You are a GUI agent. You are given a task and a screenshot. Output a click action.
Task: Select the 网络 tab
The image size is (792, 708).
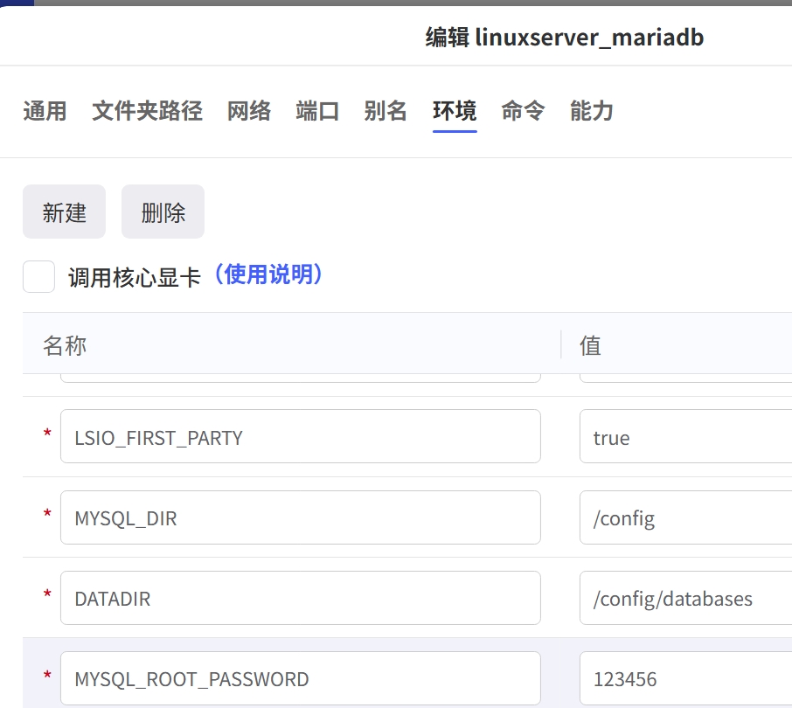[249, 111]
